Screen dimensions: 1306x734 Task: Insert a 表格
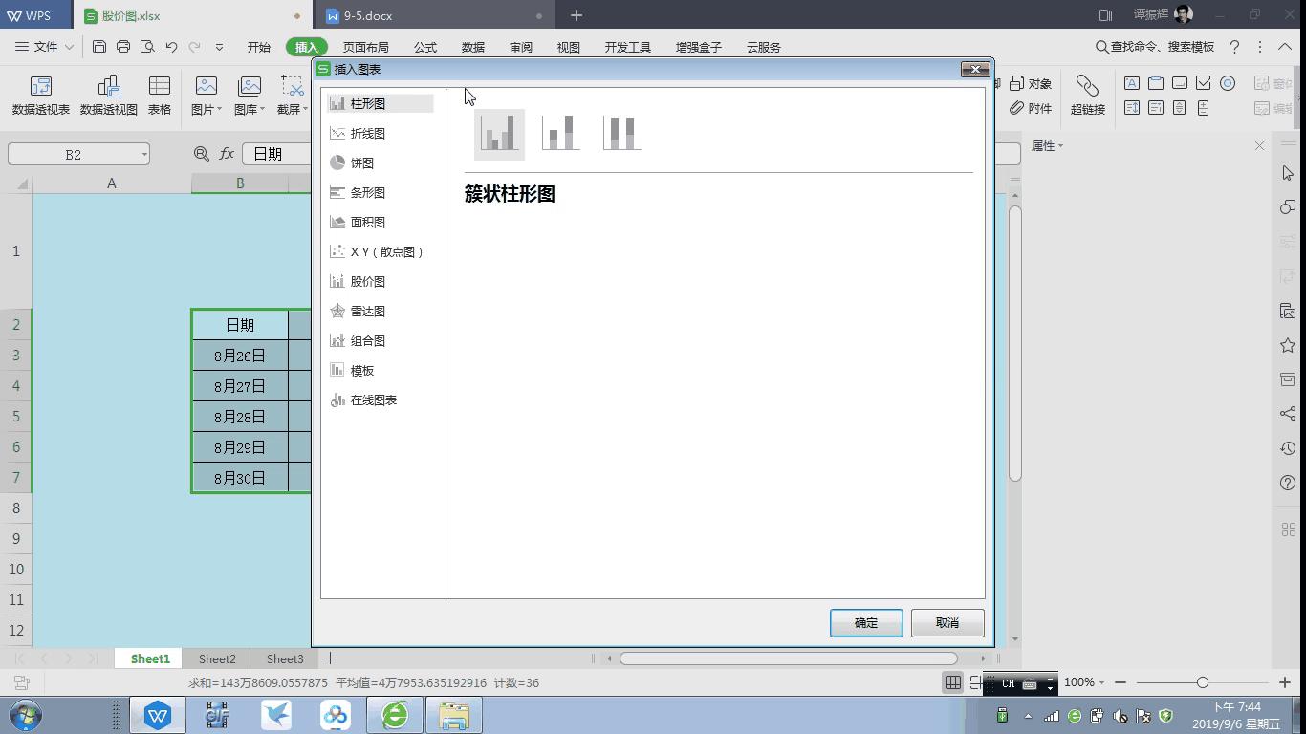pyautogui.click(x=160, y=96)
